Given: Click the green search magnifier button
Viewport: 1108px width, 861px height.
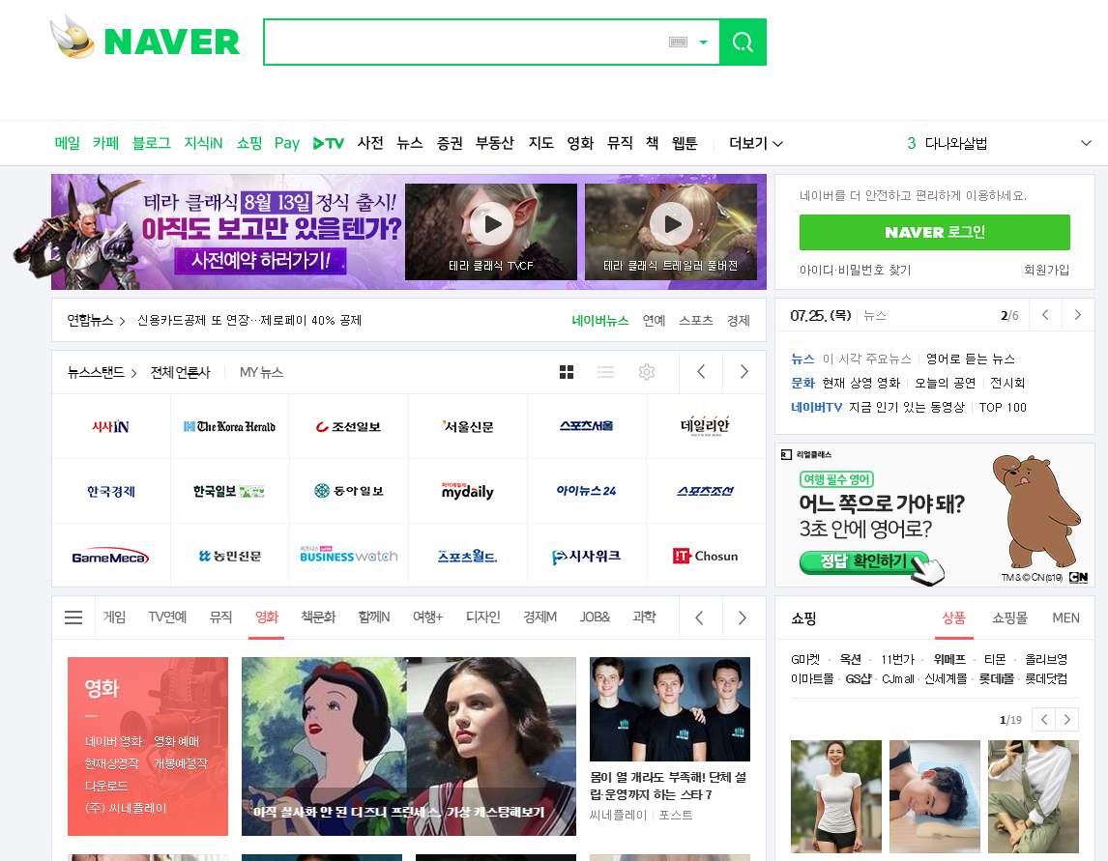Looking at the screenshot, I should point(743,43).
